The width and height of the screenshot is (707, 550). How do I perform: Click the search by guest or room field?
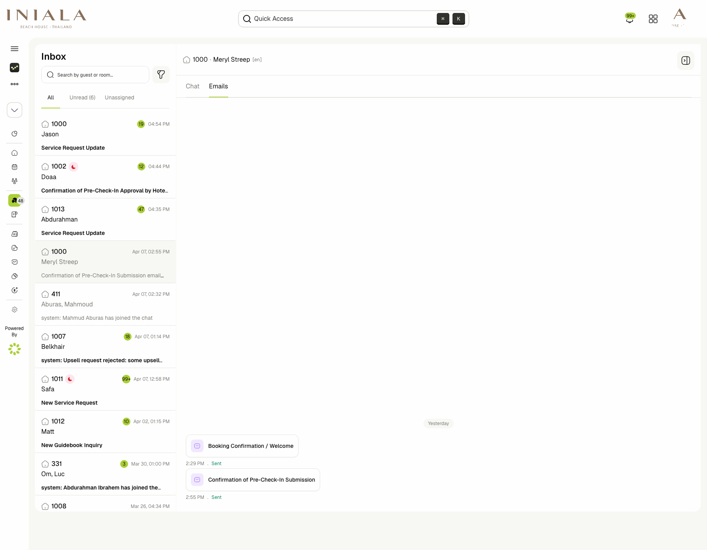click(x=95, y=75)
